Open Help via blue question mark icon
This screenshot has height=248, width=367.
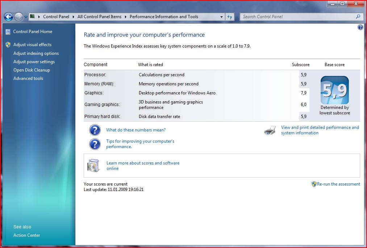pyautogui.click(x=360, y=27)
